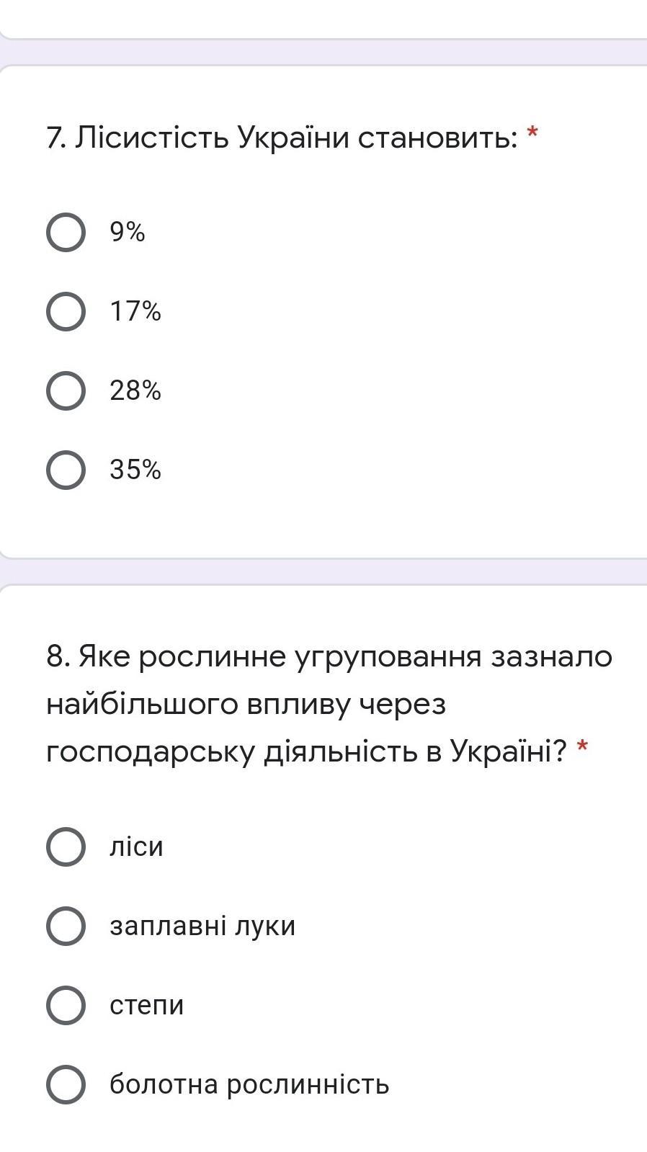Select the степи radio button
The image size is (647, 1152).
66,1005
